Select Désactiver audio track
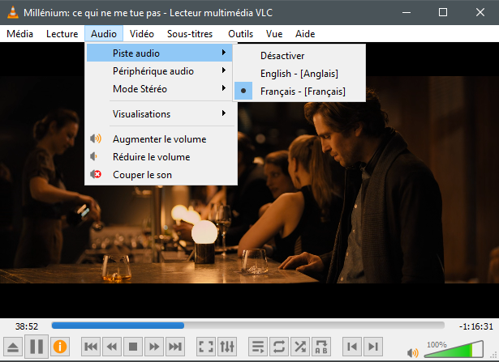 click(x=299, y=56)
